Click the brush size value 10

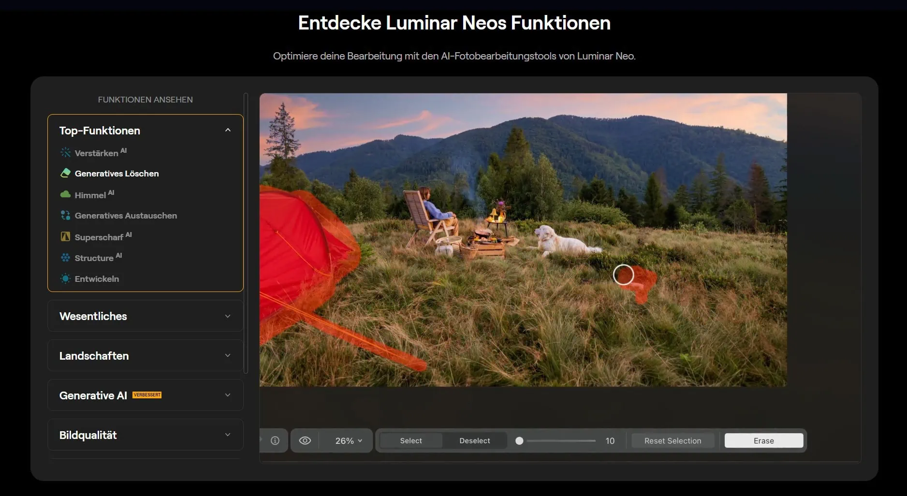610,440
